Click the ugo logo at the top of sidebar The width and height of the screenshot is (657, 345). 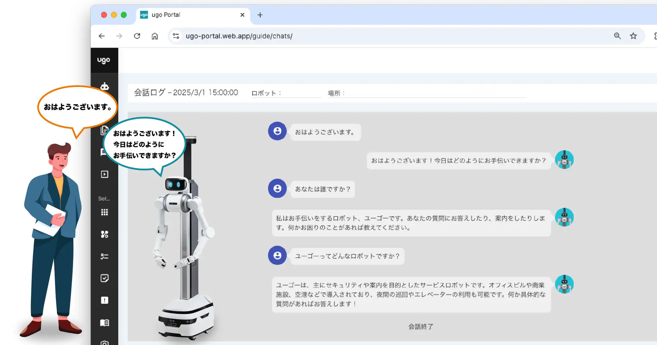[104, 60]
